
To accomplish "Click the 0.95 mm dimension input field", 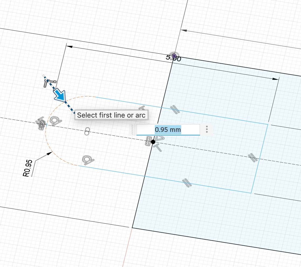I will (168, 129).
